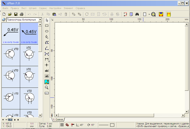Select the rectangle drawing tool
The image size is (190, 129).
(x=47, y=26)
